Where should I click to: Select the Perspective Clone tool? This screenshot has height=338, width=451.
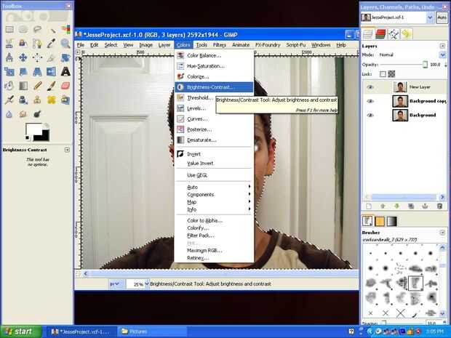[65, 100]
